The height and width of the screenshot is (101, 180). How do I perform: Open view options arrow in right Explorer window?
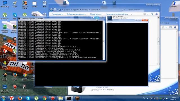click(x=166, y=27)
